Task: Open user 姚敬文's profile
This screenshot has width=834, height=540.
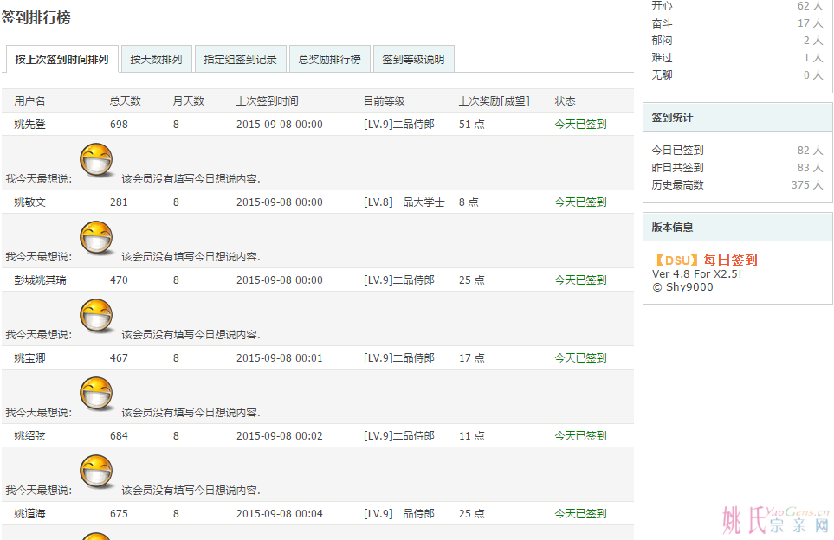Action: [x=29, y=202]
